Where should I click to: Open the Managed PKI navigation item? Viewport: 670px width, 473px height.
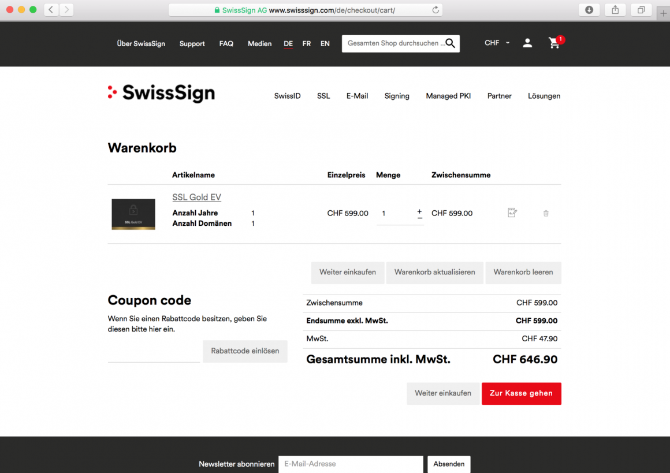[x=448, y=96]
